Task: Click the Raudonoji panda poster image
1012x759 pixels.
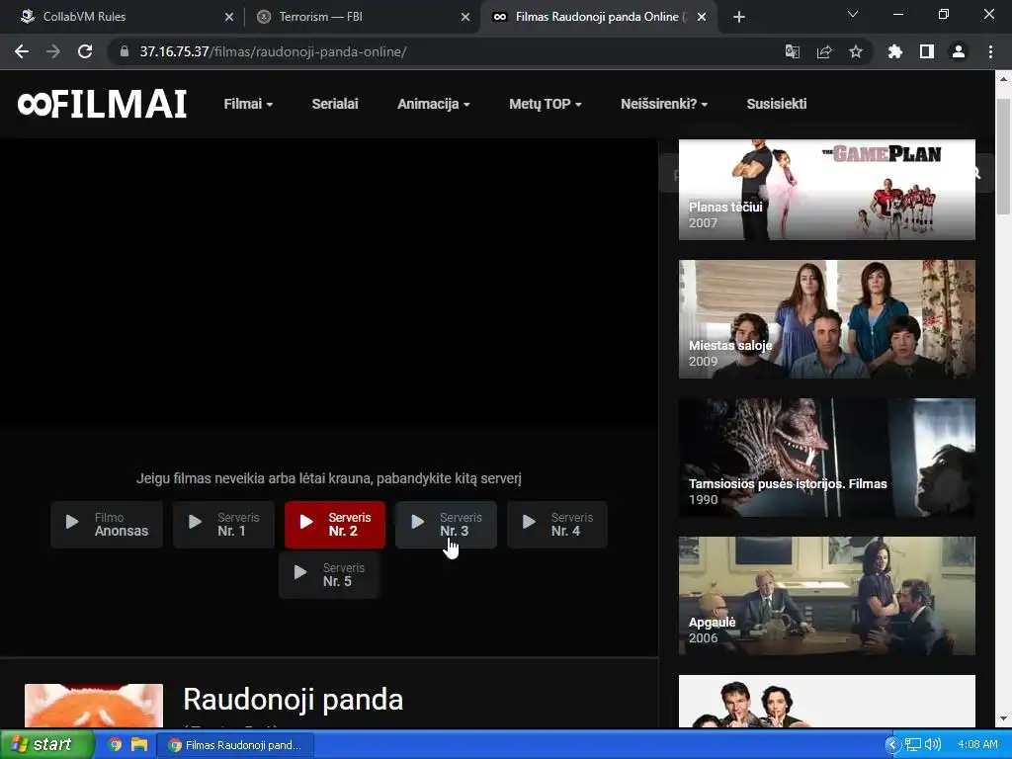Action: [94, 706]
